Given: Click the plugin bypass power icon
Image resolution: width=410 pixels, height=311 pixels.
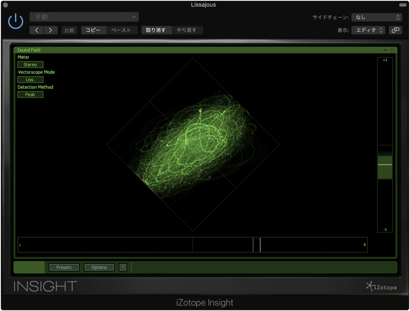Looking at the screenshot, I should (15, 20).
